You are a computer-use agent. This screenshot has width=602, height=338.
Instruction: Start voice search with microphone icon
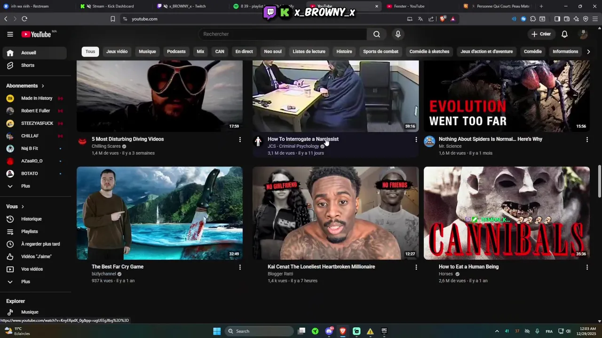click(x=398, y=34)
